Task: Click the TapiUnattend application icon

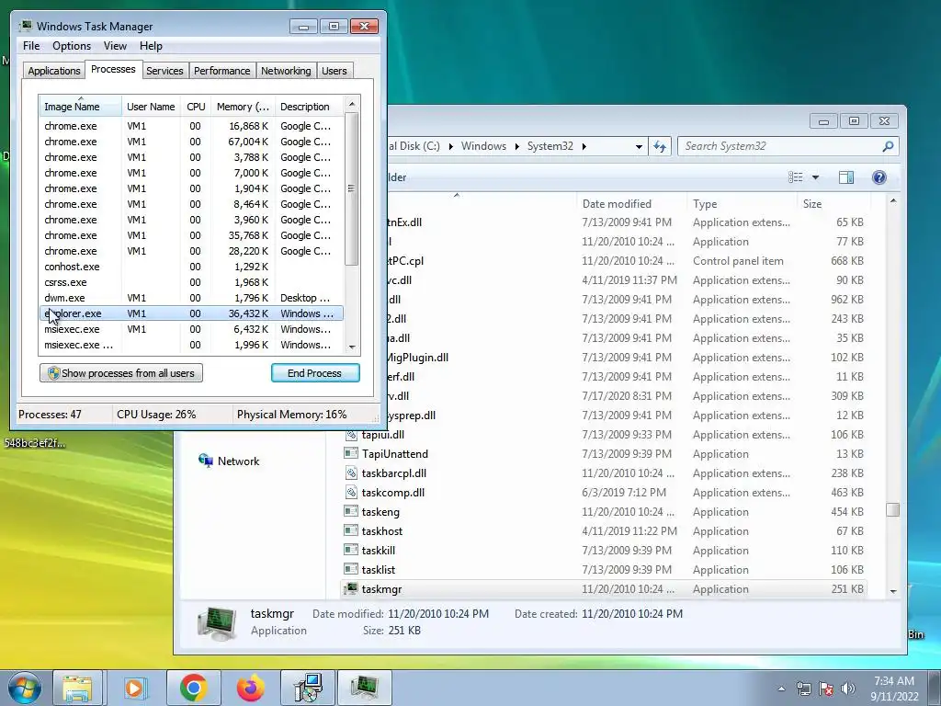Action: (x=350, y=454)
